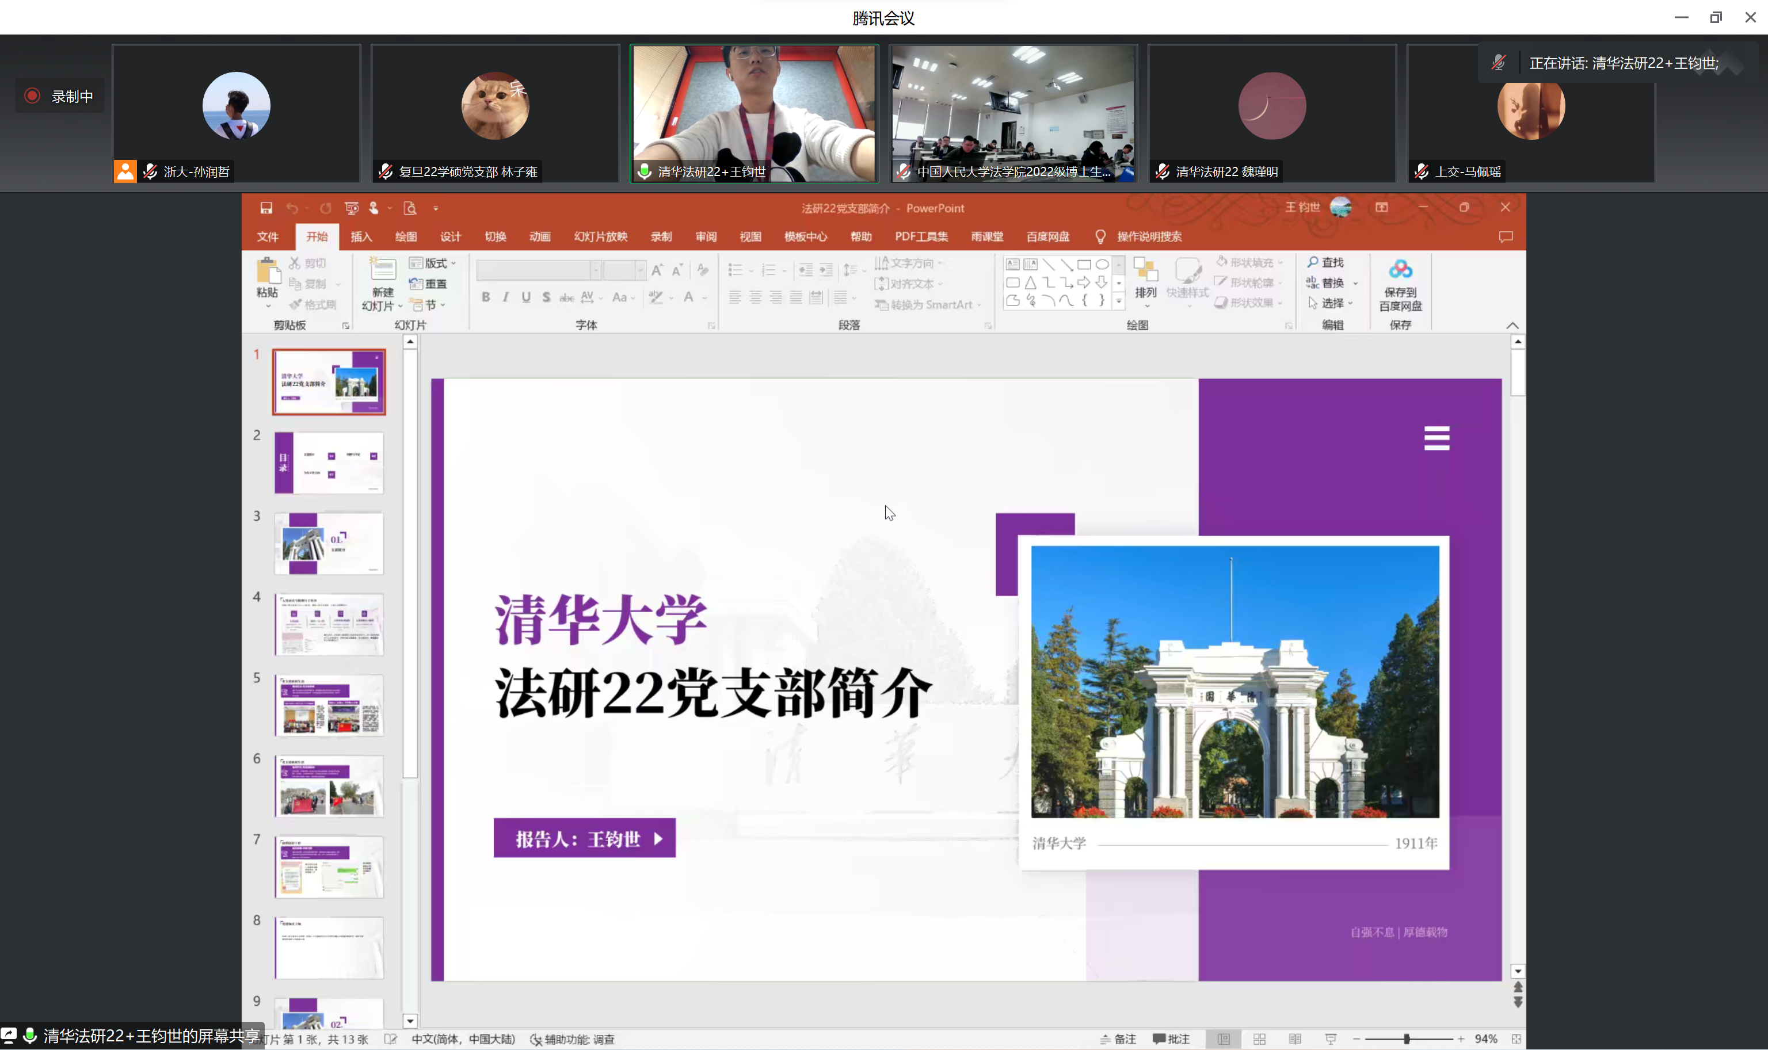Viewport: 1768px width, 1050px height.
Task: Open the font name combo box arrow
Action: tap(595, 270)
